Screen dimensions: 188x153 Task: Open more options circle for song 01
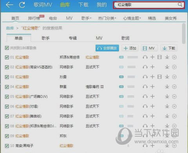(x=174, y=57)
